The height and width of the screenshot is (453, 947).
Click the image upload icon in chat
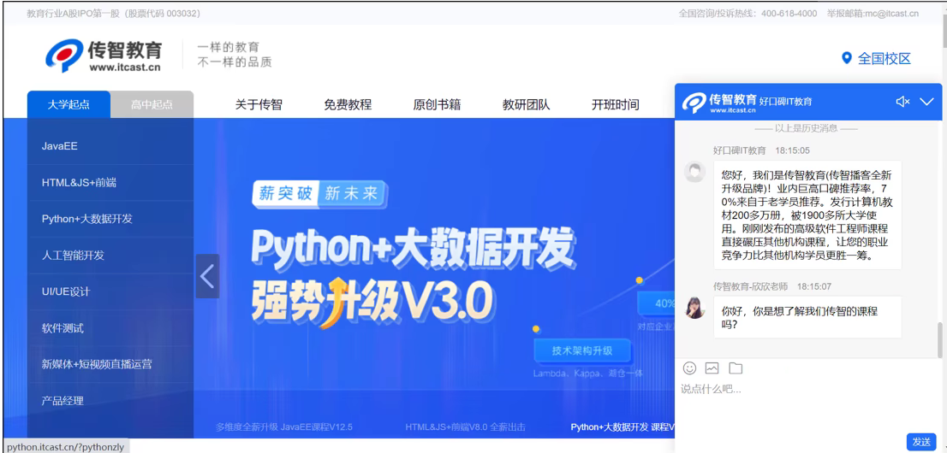click(x=712, y=368)
